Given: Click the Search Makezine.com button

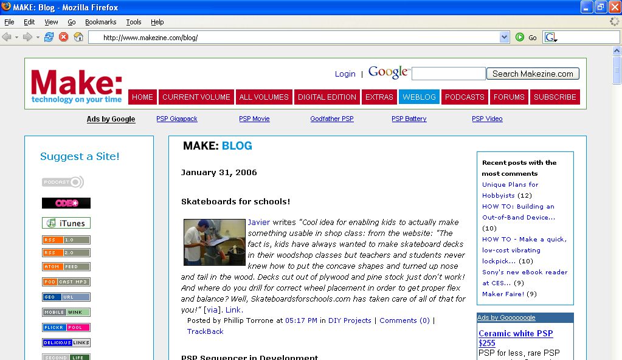Looking at the screenshot, I should 533,74.
